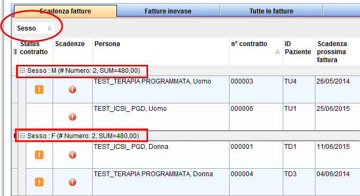Click red alert icon for contract 000003
Viewport: 360px width, 196px height.
[72, 89]
